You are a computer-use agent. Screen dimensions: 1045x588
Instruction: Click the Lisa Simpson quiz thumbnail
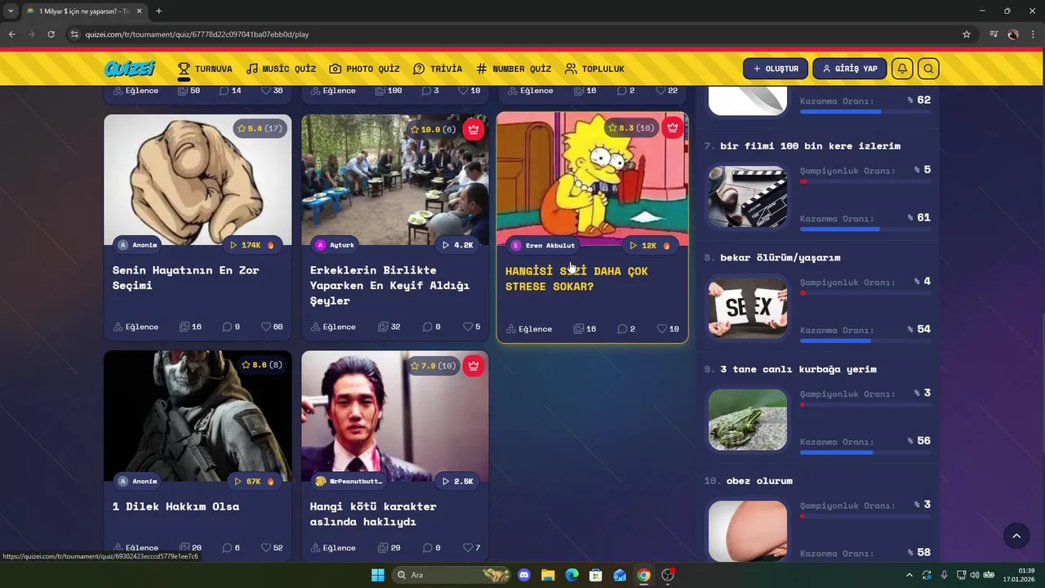tap(593, 180)
